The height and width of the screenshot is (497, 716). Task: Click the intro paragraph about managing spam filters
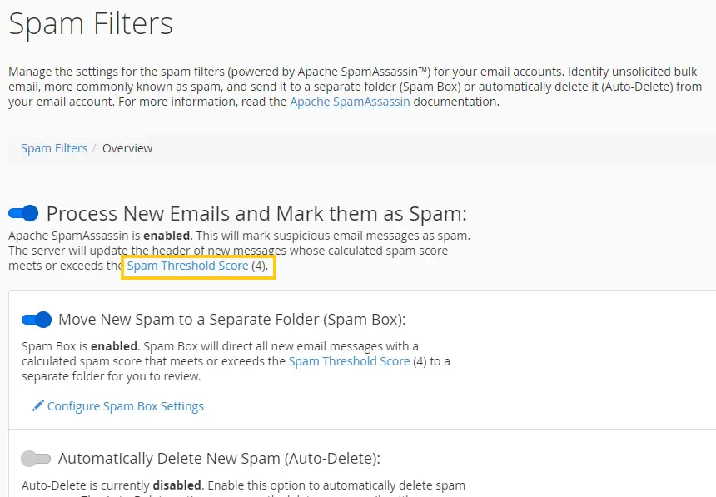tap(356, 87)
